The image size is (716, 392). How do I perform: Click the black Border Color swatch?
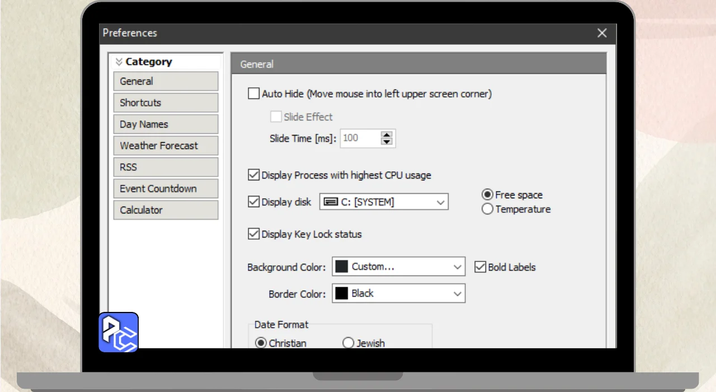[341, 293]
